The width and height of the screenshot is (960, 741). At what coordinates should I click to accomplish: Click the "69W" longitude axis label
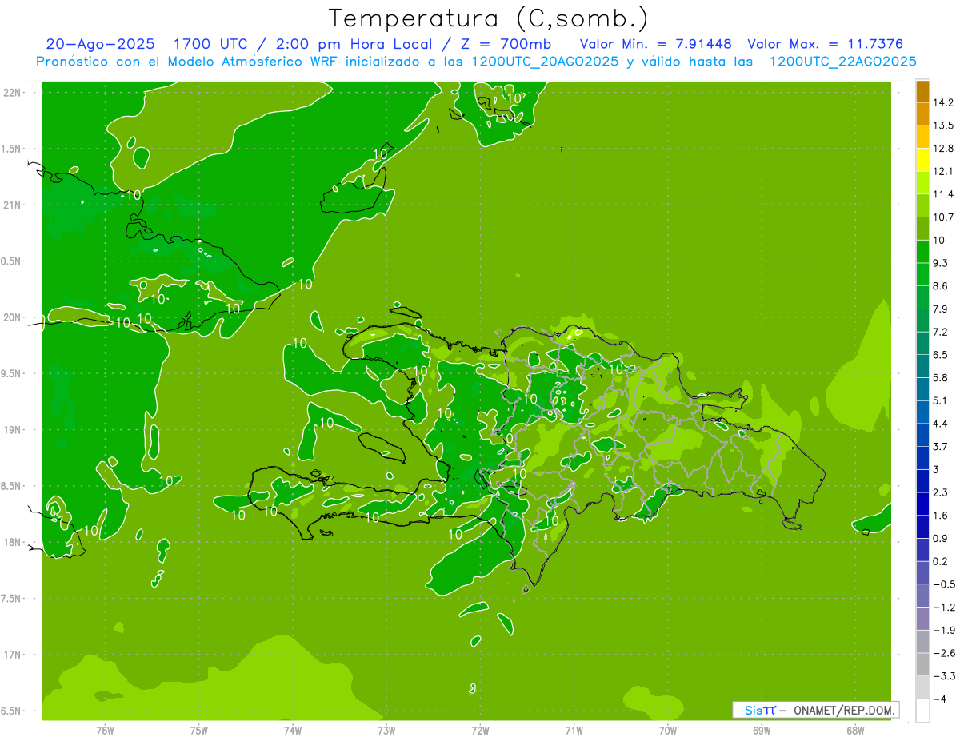(x=762, y=731)
